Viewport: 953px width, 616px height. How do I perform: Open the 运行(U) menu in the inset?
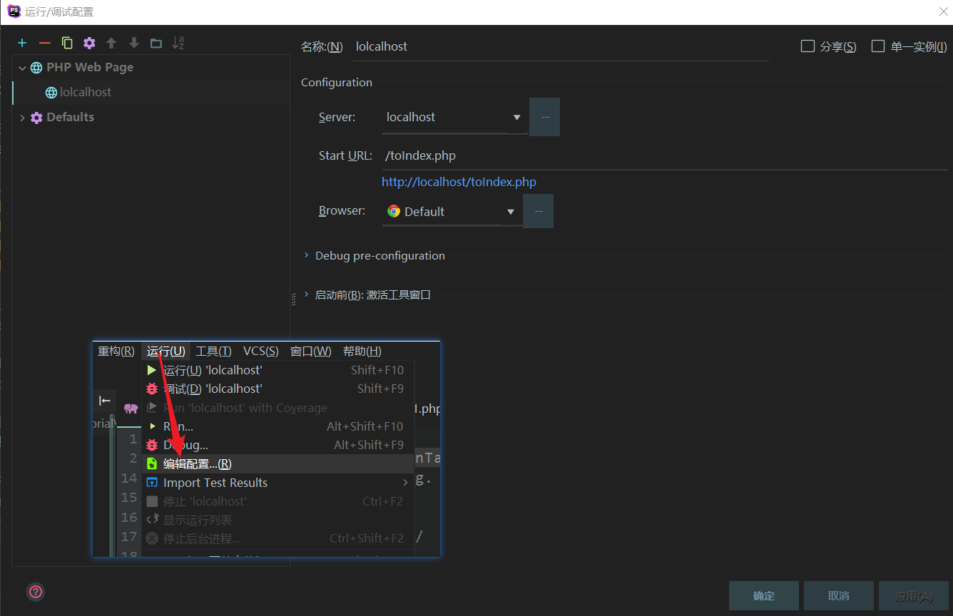pyautogui.click(x=166, y=351)
